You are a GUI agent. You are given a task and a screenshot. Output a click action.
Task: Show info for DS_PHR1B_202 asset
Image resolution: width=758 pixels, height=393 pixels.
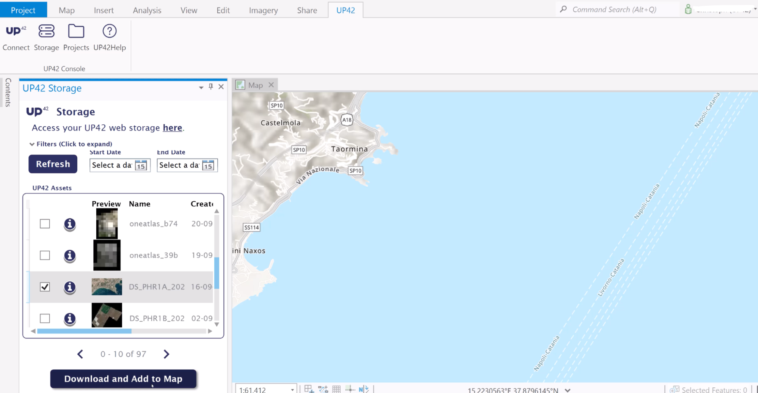click(69, 319)
